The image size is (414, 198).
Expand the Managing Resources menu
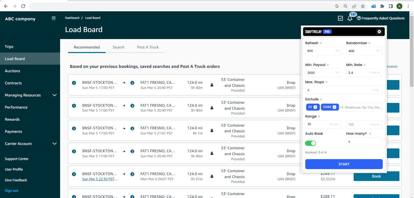tap(54, 95)
